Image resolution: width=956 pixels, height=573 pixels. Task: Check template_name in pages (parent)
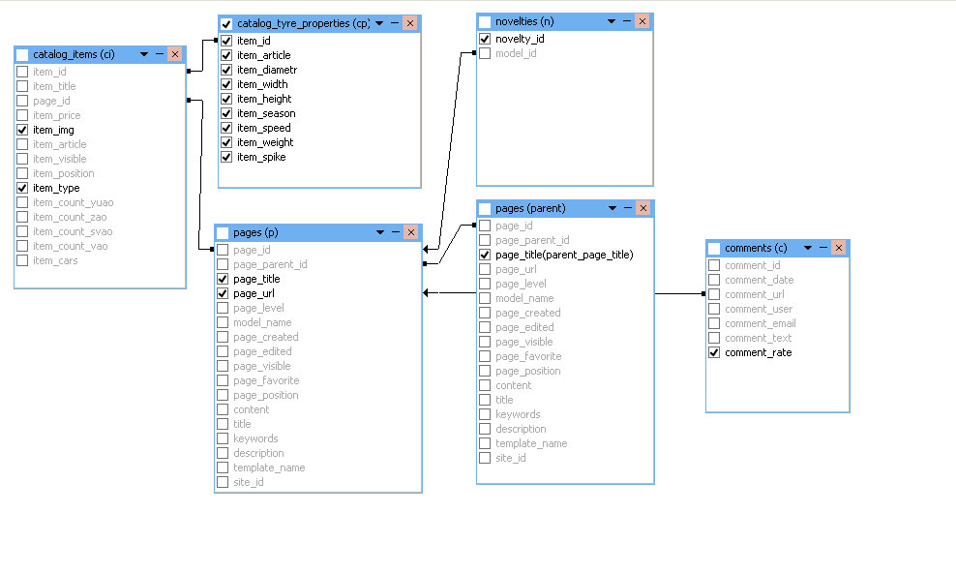point(485,443)
